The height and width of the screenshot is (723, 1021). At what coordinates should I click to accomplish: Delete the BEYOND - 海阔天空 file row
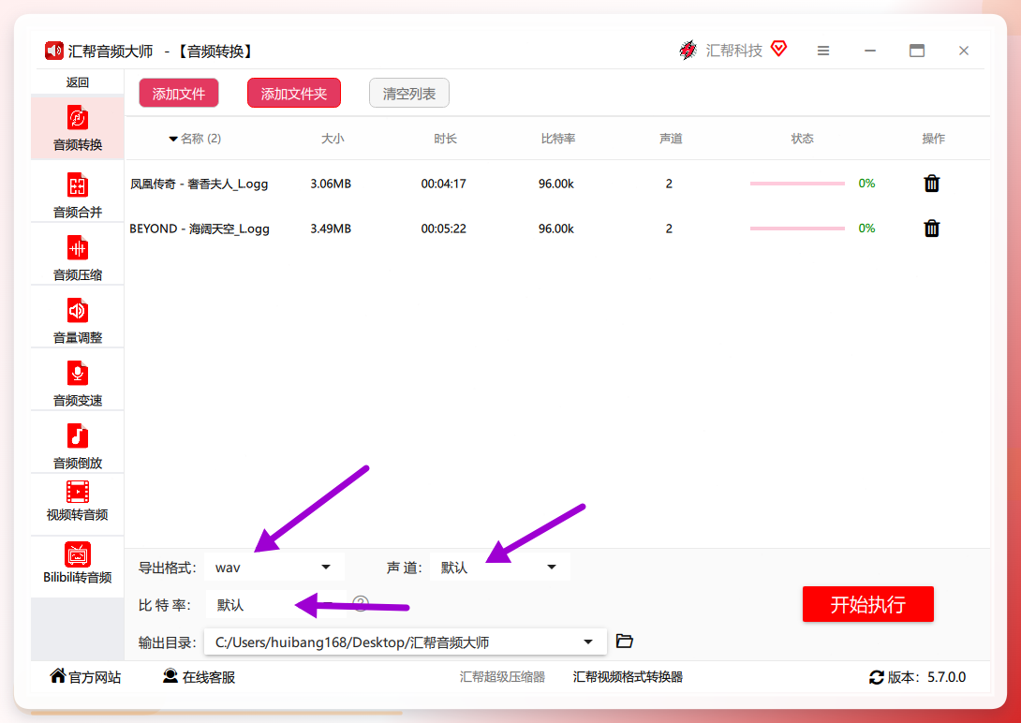[x=932, y=229]
